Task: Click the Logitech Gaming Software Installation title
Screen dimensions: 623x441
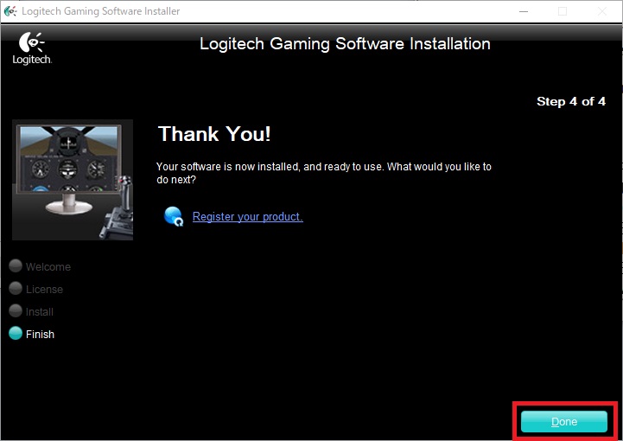Action: pos(345,44)
